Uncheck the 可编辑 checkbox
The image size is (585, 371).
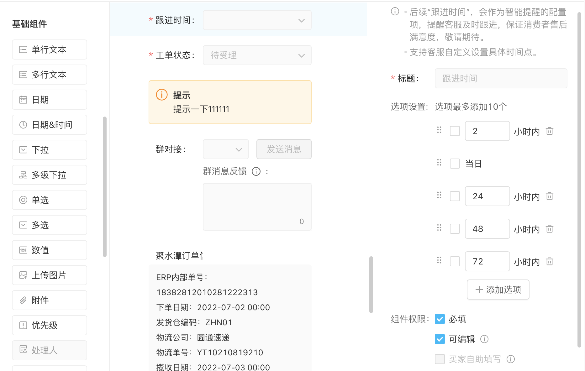[440, 339]
